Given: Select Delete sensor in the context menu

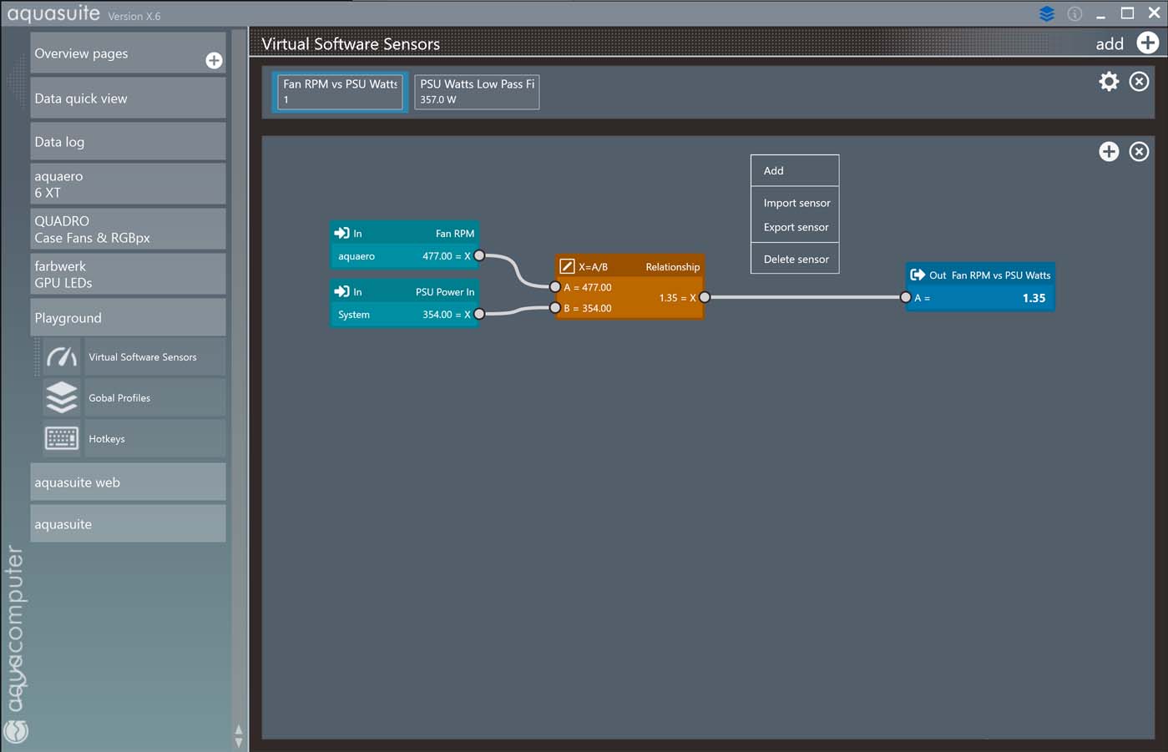Looking at the screenshot, I should pos(796,259).
